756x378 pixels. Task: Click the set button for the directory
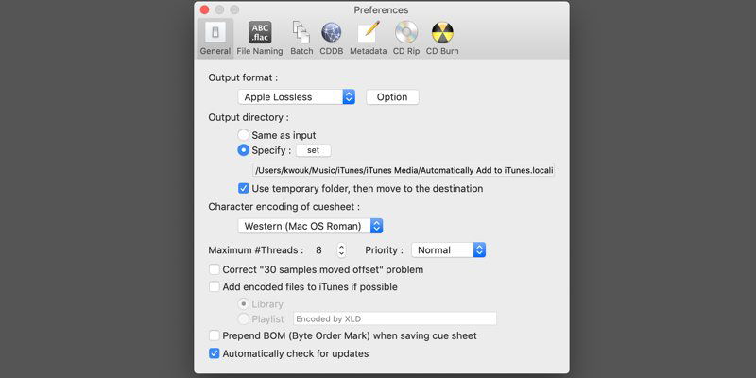tap(314, 150)
